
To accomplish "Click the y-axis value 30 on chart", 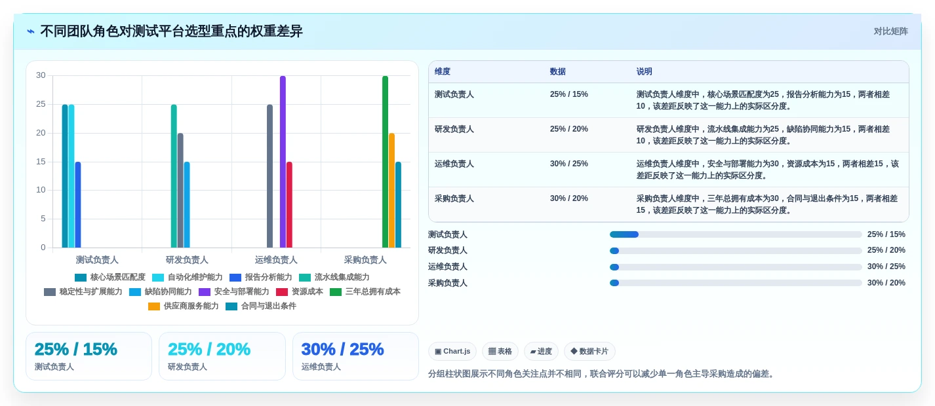I will click(41, 75).
